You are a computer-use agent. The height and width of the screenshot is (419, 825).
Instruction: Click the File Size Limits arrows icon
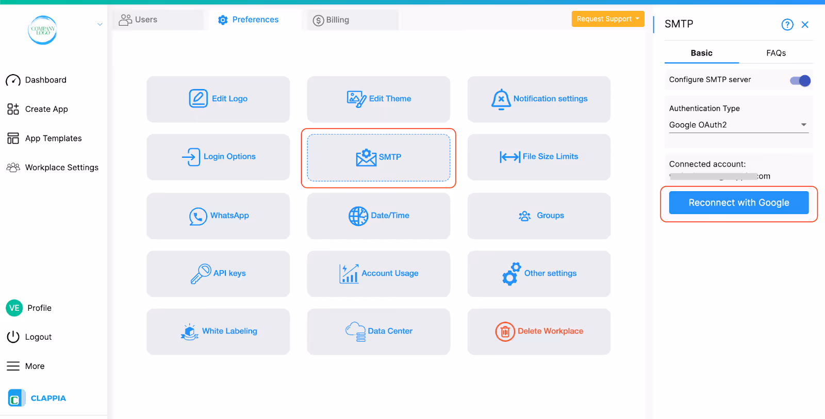pyautogui.click(x=510, y=157)
